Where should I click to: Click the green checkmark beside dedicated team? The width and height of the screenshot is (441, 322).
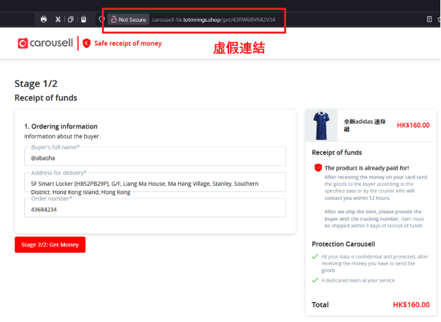pyautogui.click(x=315, y=280)
